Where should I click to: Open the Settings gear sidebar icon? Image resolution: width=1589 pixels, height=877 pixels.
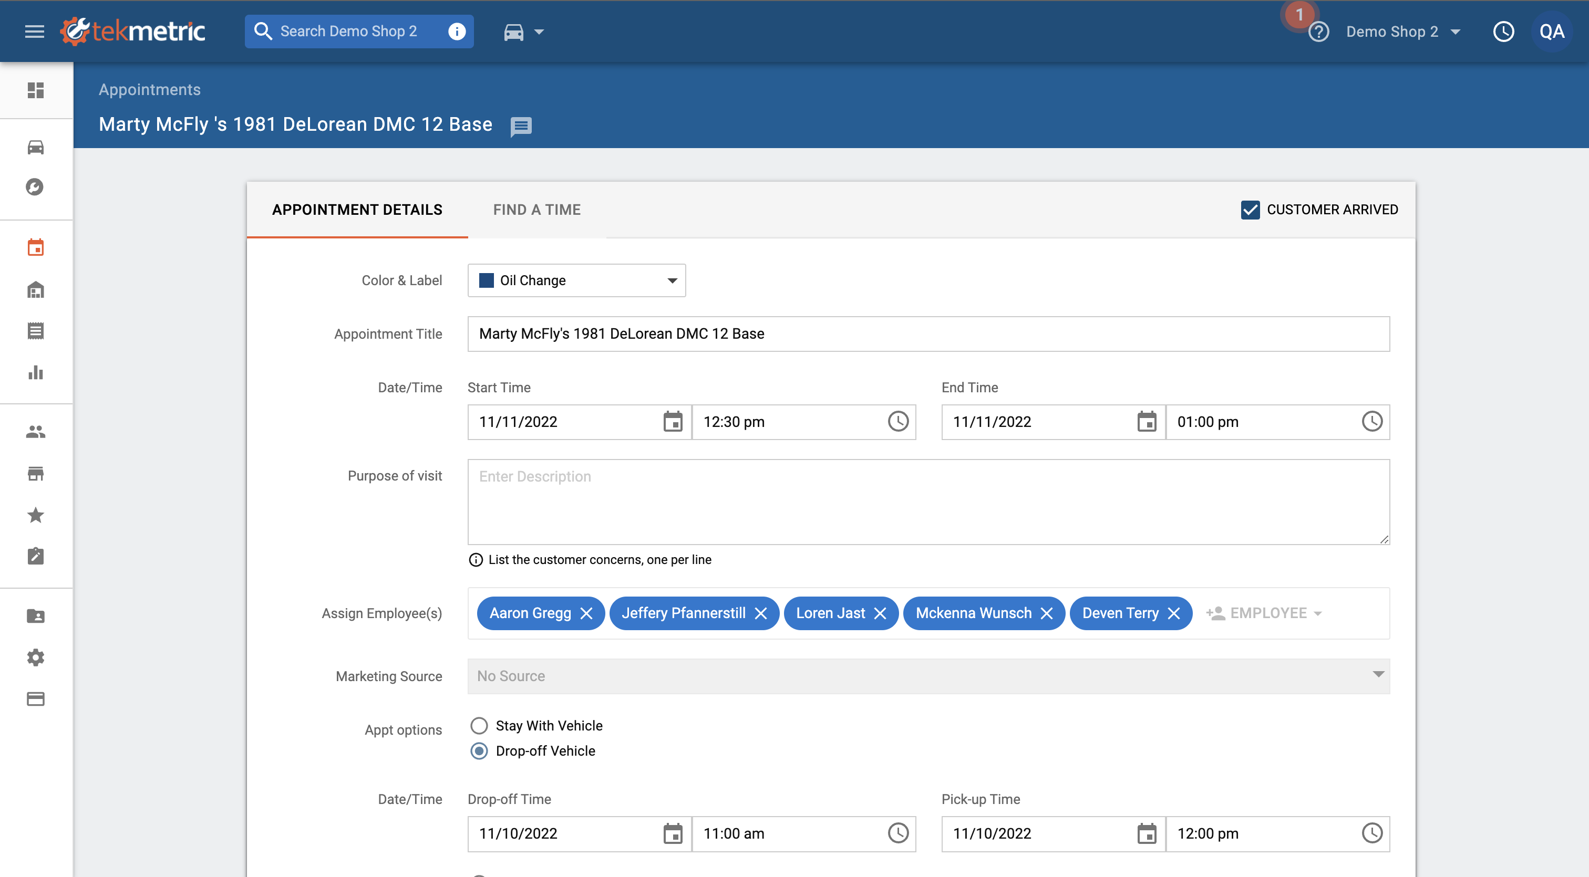click(36, 657)
